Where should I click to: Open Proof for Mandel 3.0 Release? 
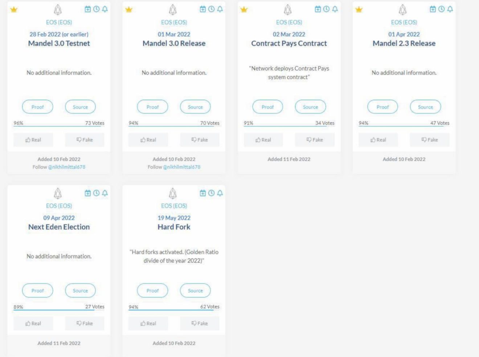pos(152,107)
